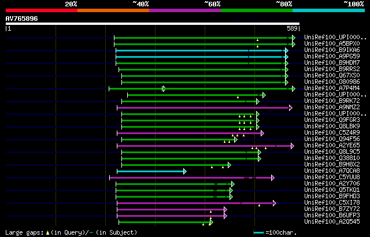Select the UniRef100_Q5TKQ1 label
Viewport: 370px width, 237px height.
[x=332, y=190]
